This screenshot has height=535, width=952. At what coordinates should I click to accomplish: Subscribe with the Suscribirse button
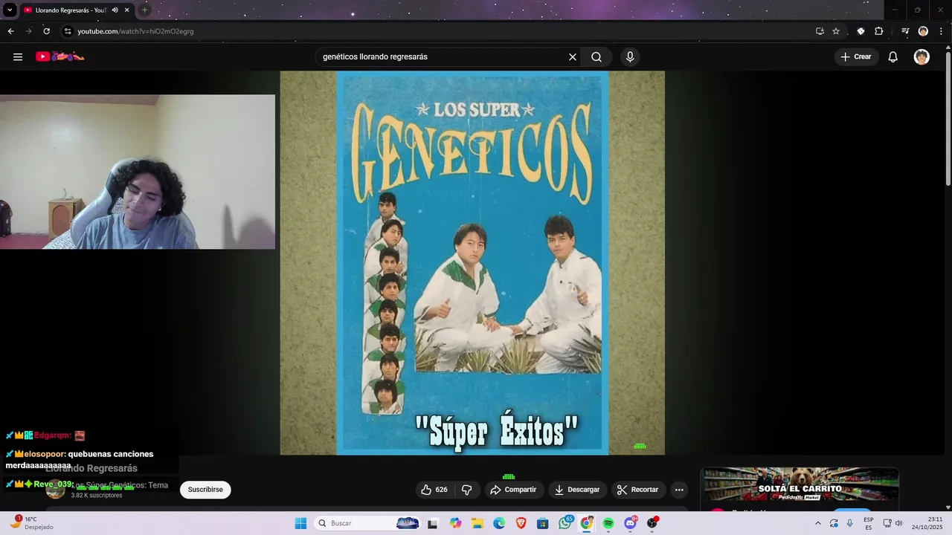[205, 490]
